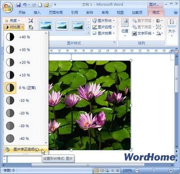Choose -30 % contrast option
180x174 pixels.
(25, 126)
